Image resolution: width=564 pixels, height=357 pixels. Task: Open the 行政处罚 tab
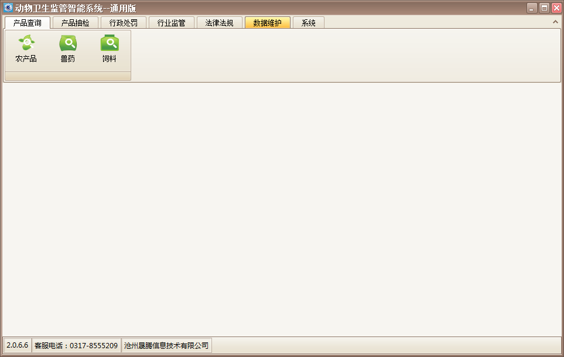[x=123, y=23]
